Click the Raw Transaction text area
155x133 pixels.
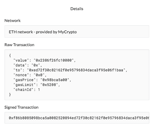77,75
